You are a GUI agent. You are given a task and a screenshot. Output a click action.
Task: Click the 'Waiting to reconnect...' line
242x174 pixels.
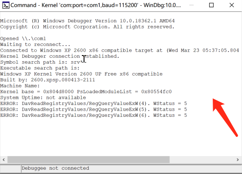click(35, 45)
